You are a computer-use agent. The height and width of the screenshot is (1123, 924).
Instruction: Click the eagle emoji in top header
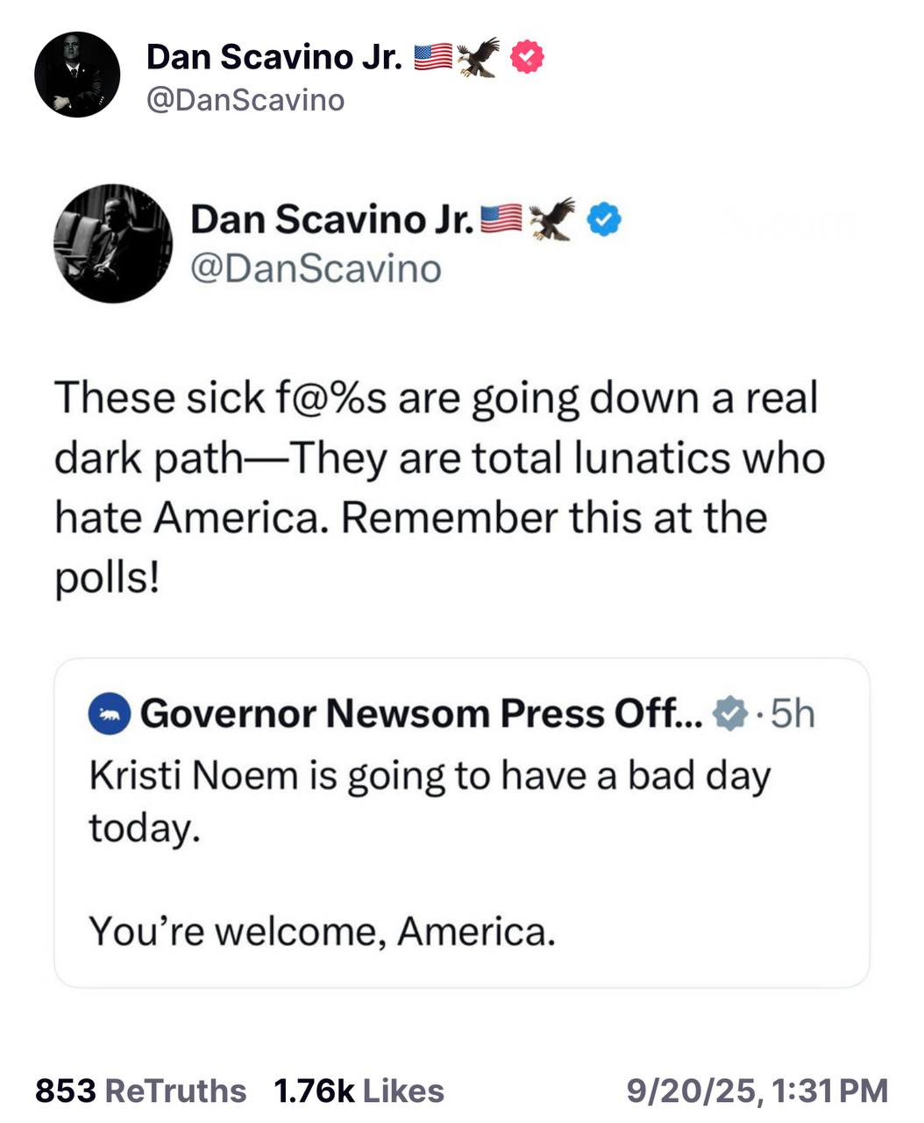coord(478,57)
